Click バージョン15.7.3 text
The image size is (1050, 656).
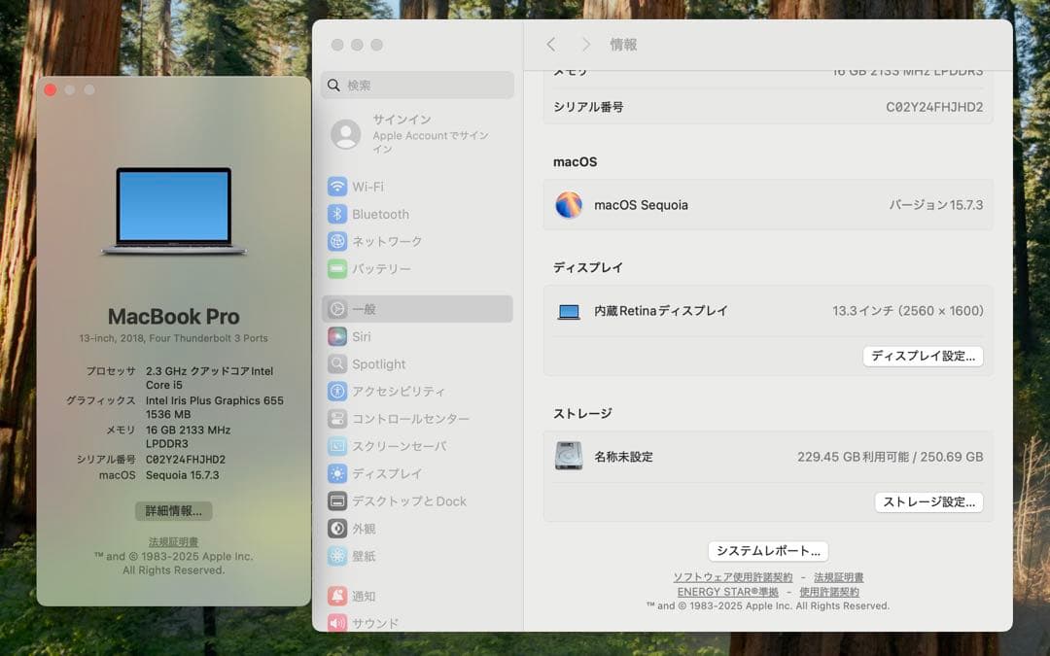(936, 205)
